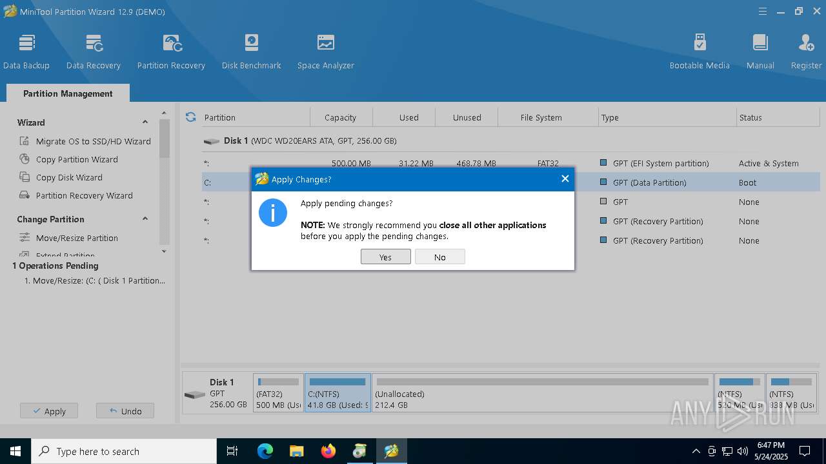
Task: Open Firefox from taskbar
Action: pos(328,451)
